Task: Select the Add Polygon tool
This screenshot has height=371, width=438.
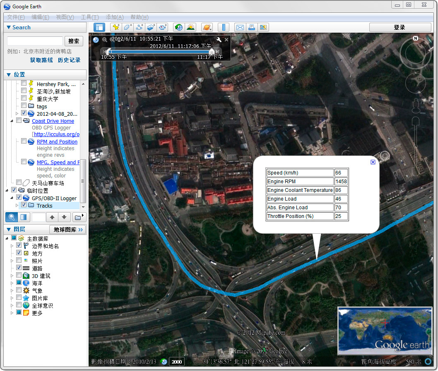Action: point(128,27)
